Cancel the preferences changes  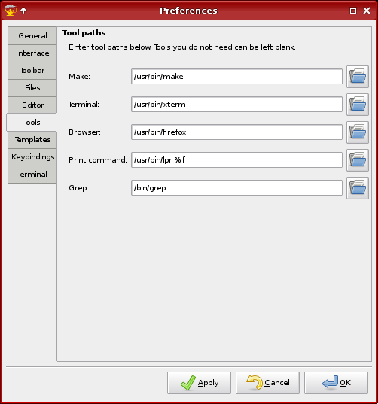point(267,383)
